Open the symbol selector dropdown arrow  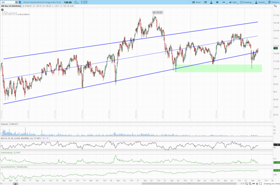(x=16, y=2)
